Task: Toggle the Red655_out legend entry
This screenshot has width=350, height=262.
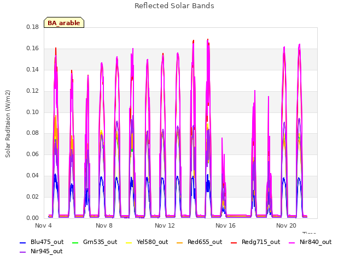Action: pyautogui.click(x=199, y=242)
